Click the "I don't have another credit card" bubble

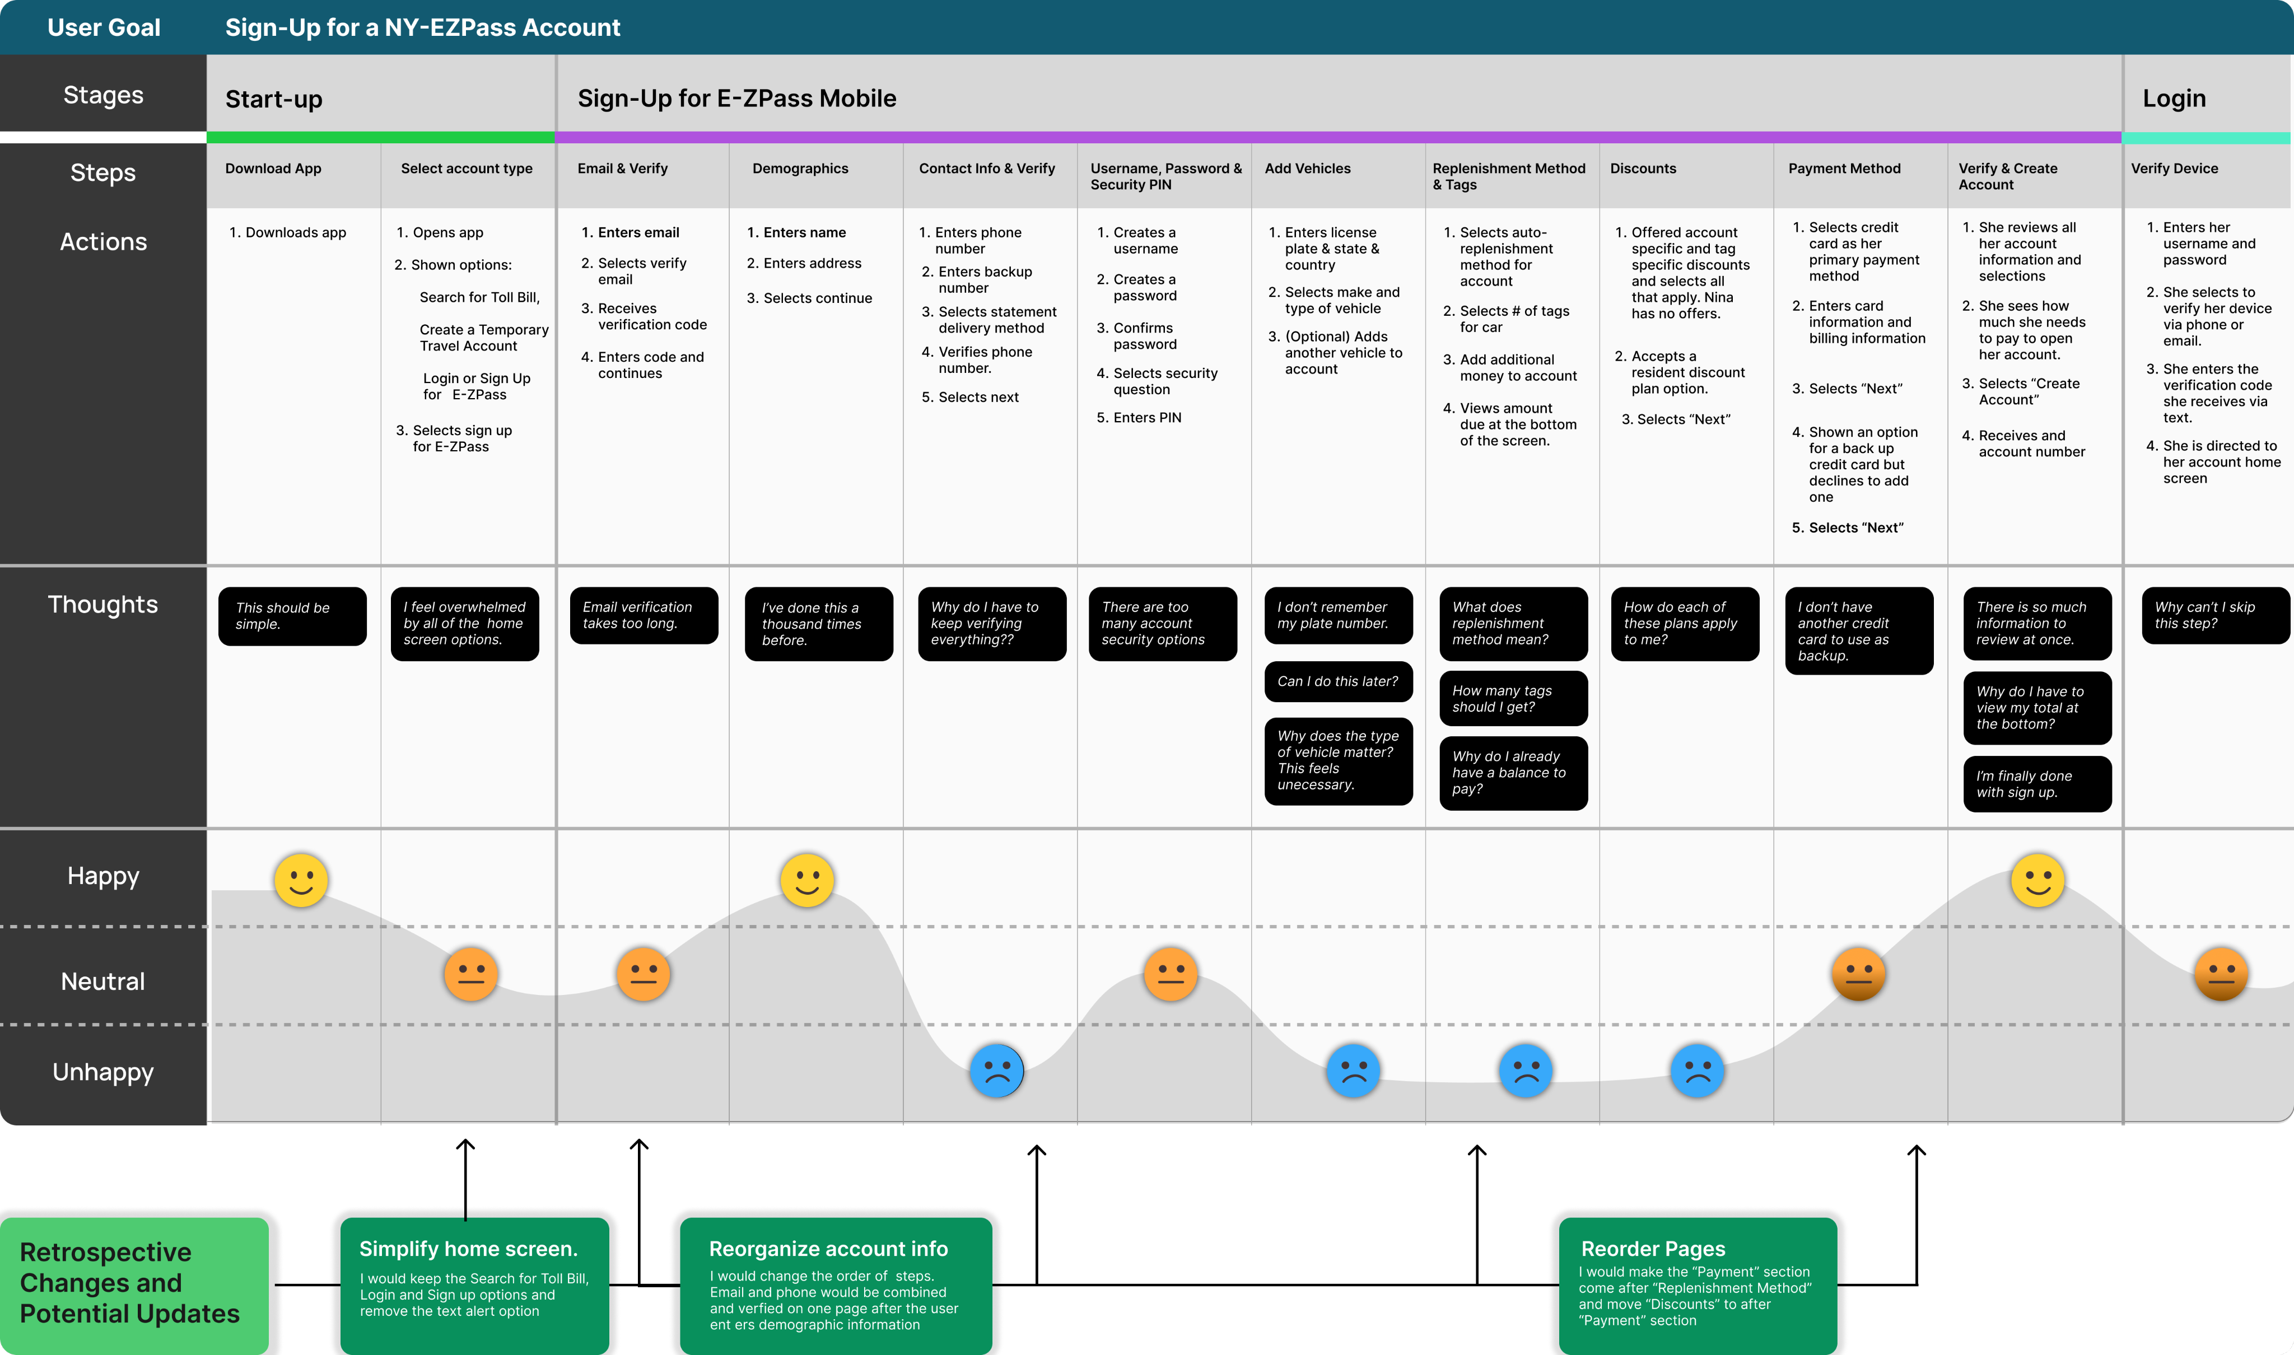(1858, 631)
